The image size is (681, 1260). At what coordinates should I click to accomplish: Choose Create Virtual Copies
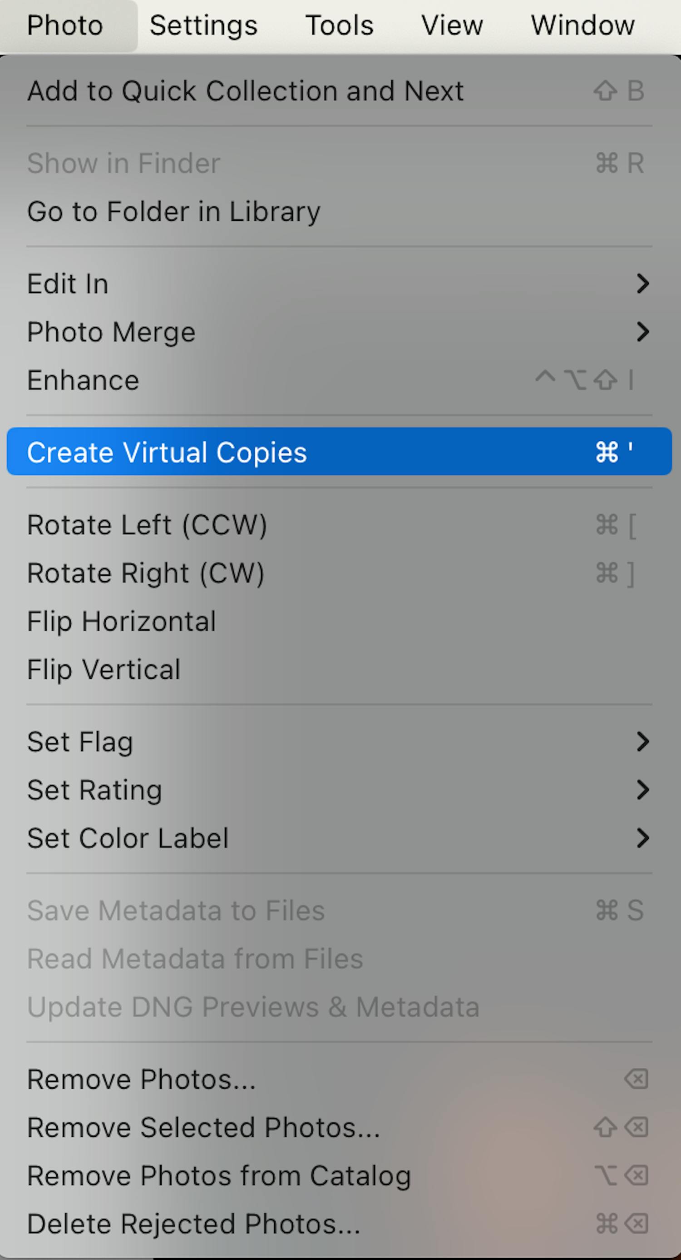[167, 452]
